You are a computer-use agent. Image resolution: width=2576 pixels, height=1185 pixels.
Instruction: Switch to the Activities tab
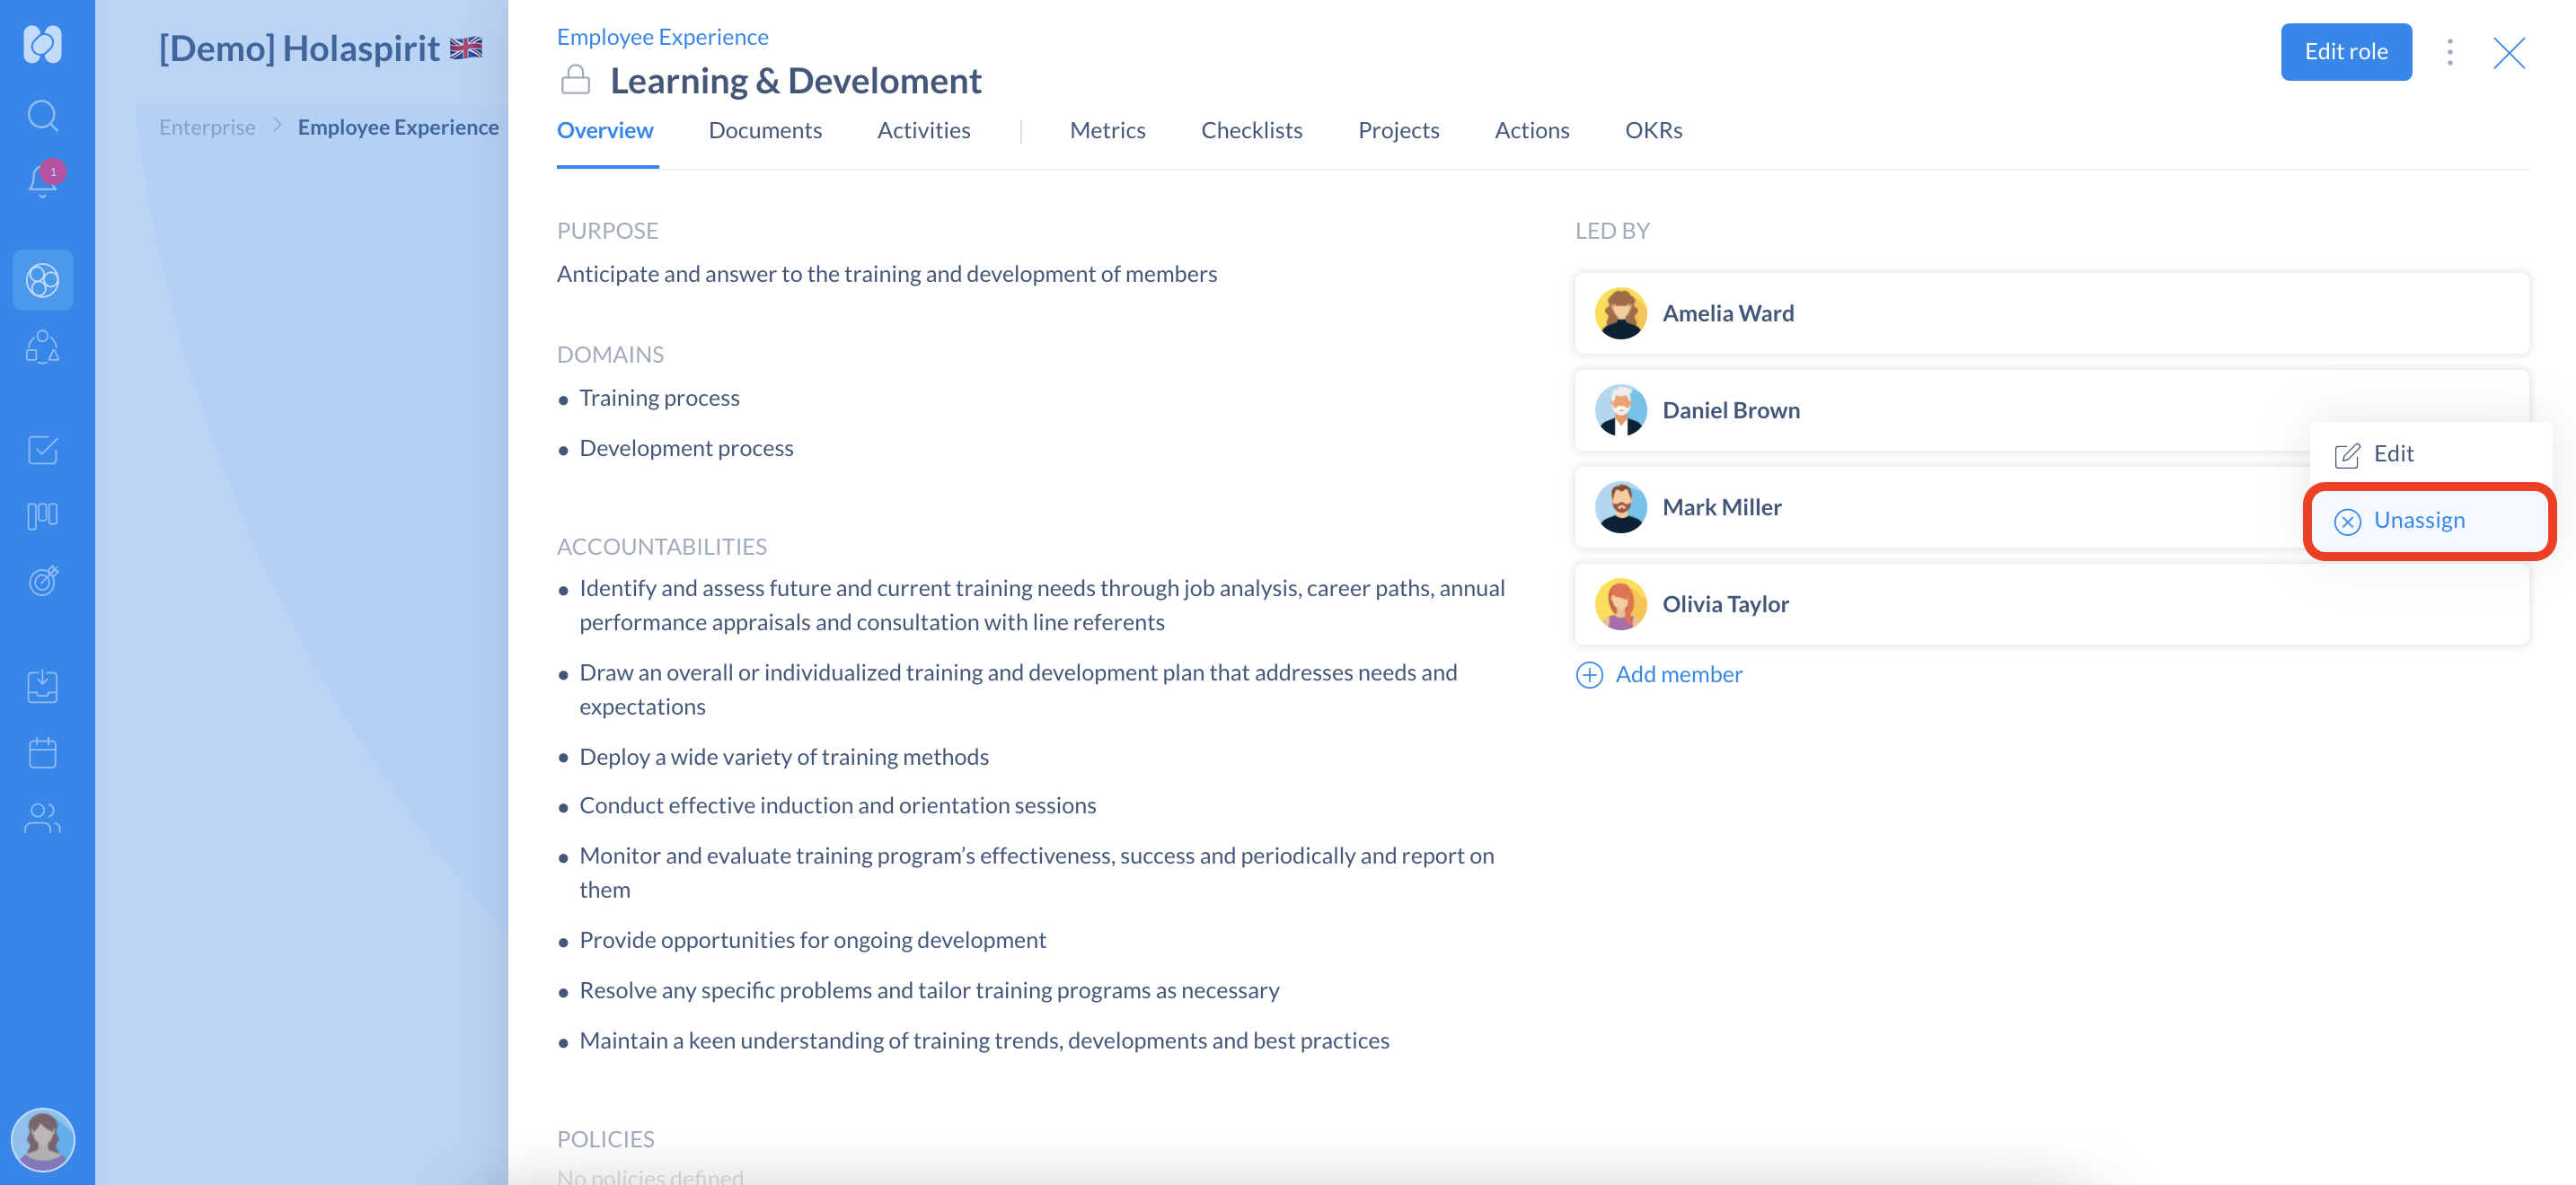(924, 131)
